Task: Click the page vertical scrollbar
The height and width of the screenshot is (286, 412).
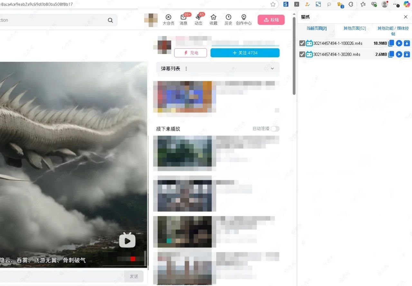Action: point(294,56)
